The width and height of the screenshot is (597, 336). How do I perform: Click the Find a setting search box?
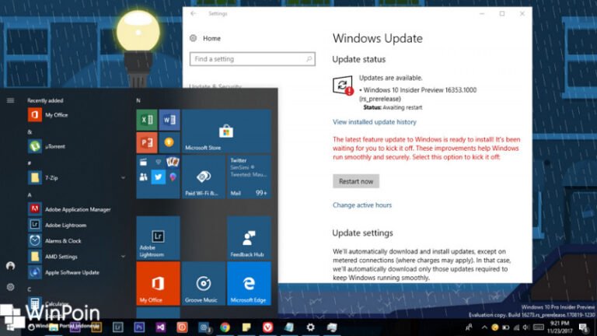[x=252, y=59]
